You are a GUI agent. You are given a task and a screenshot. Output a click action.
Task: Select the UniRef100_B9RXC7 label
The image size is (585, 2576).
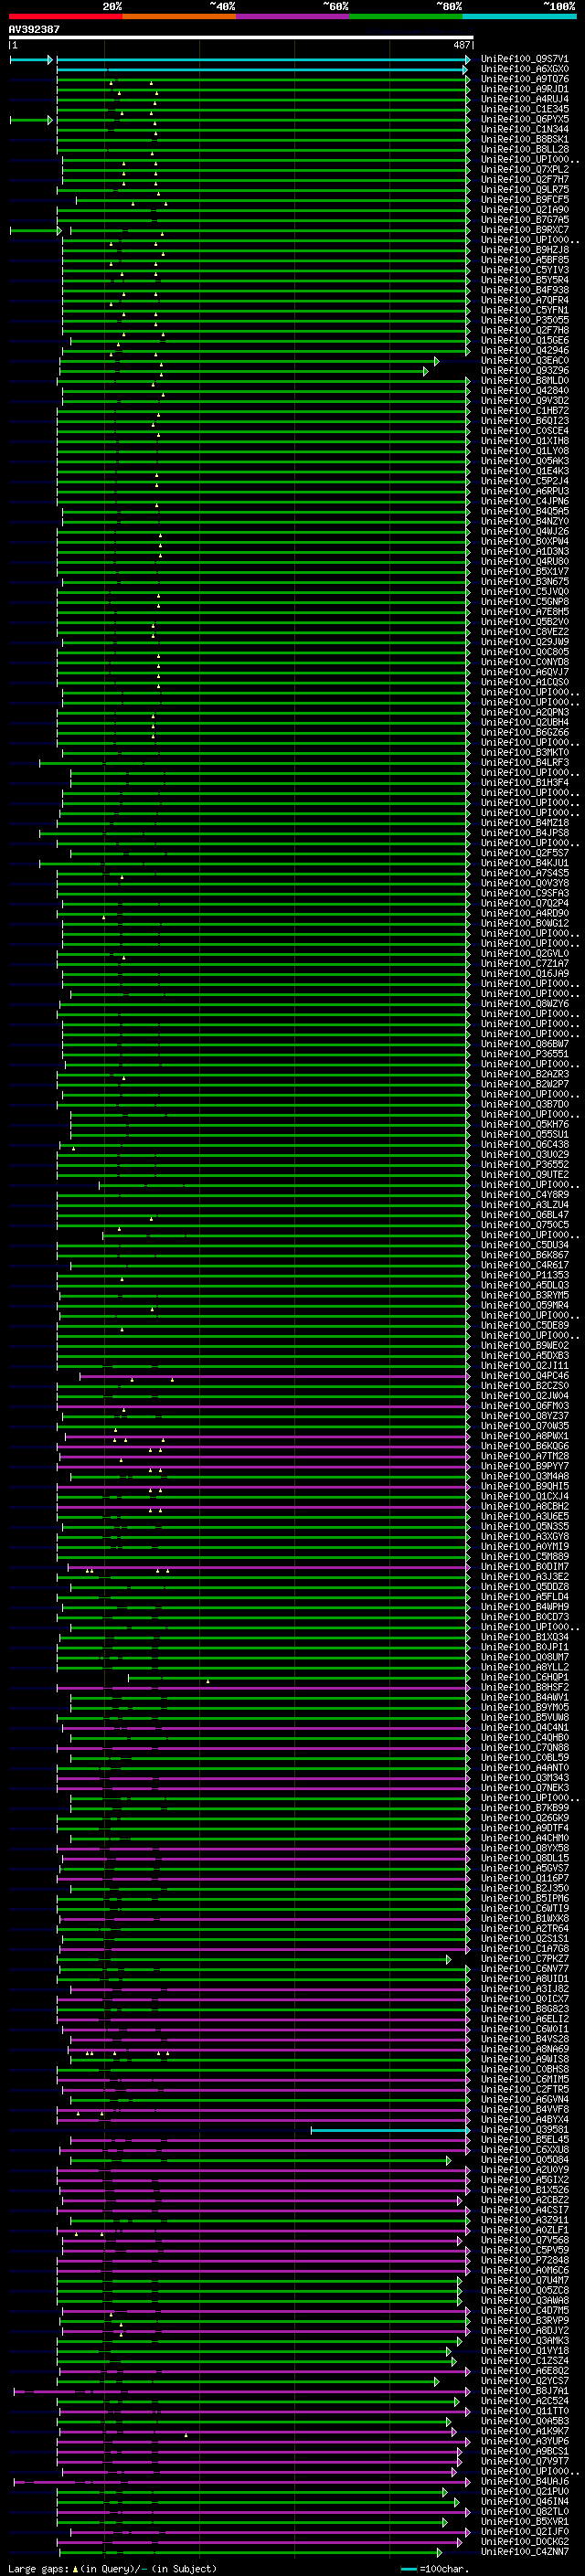(x=525, y=230)
